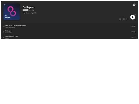Click the Spotify logo in the embed's corner
The image size is (139, 104).
tap(134, 5)
